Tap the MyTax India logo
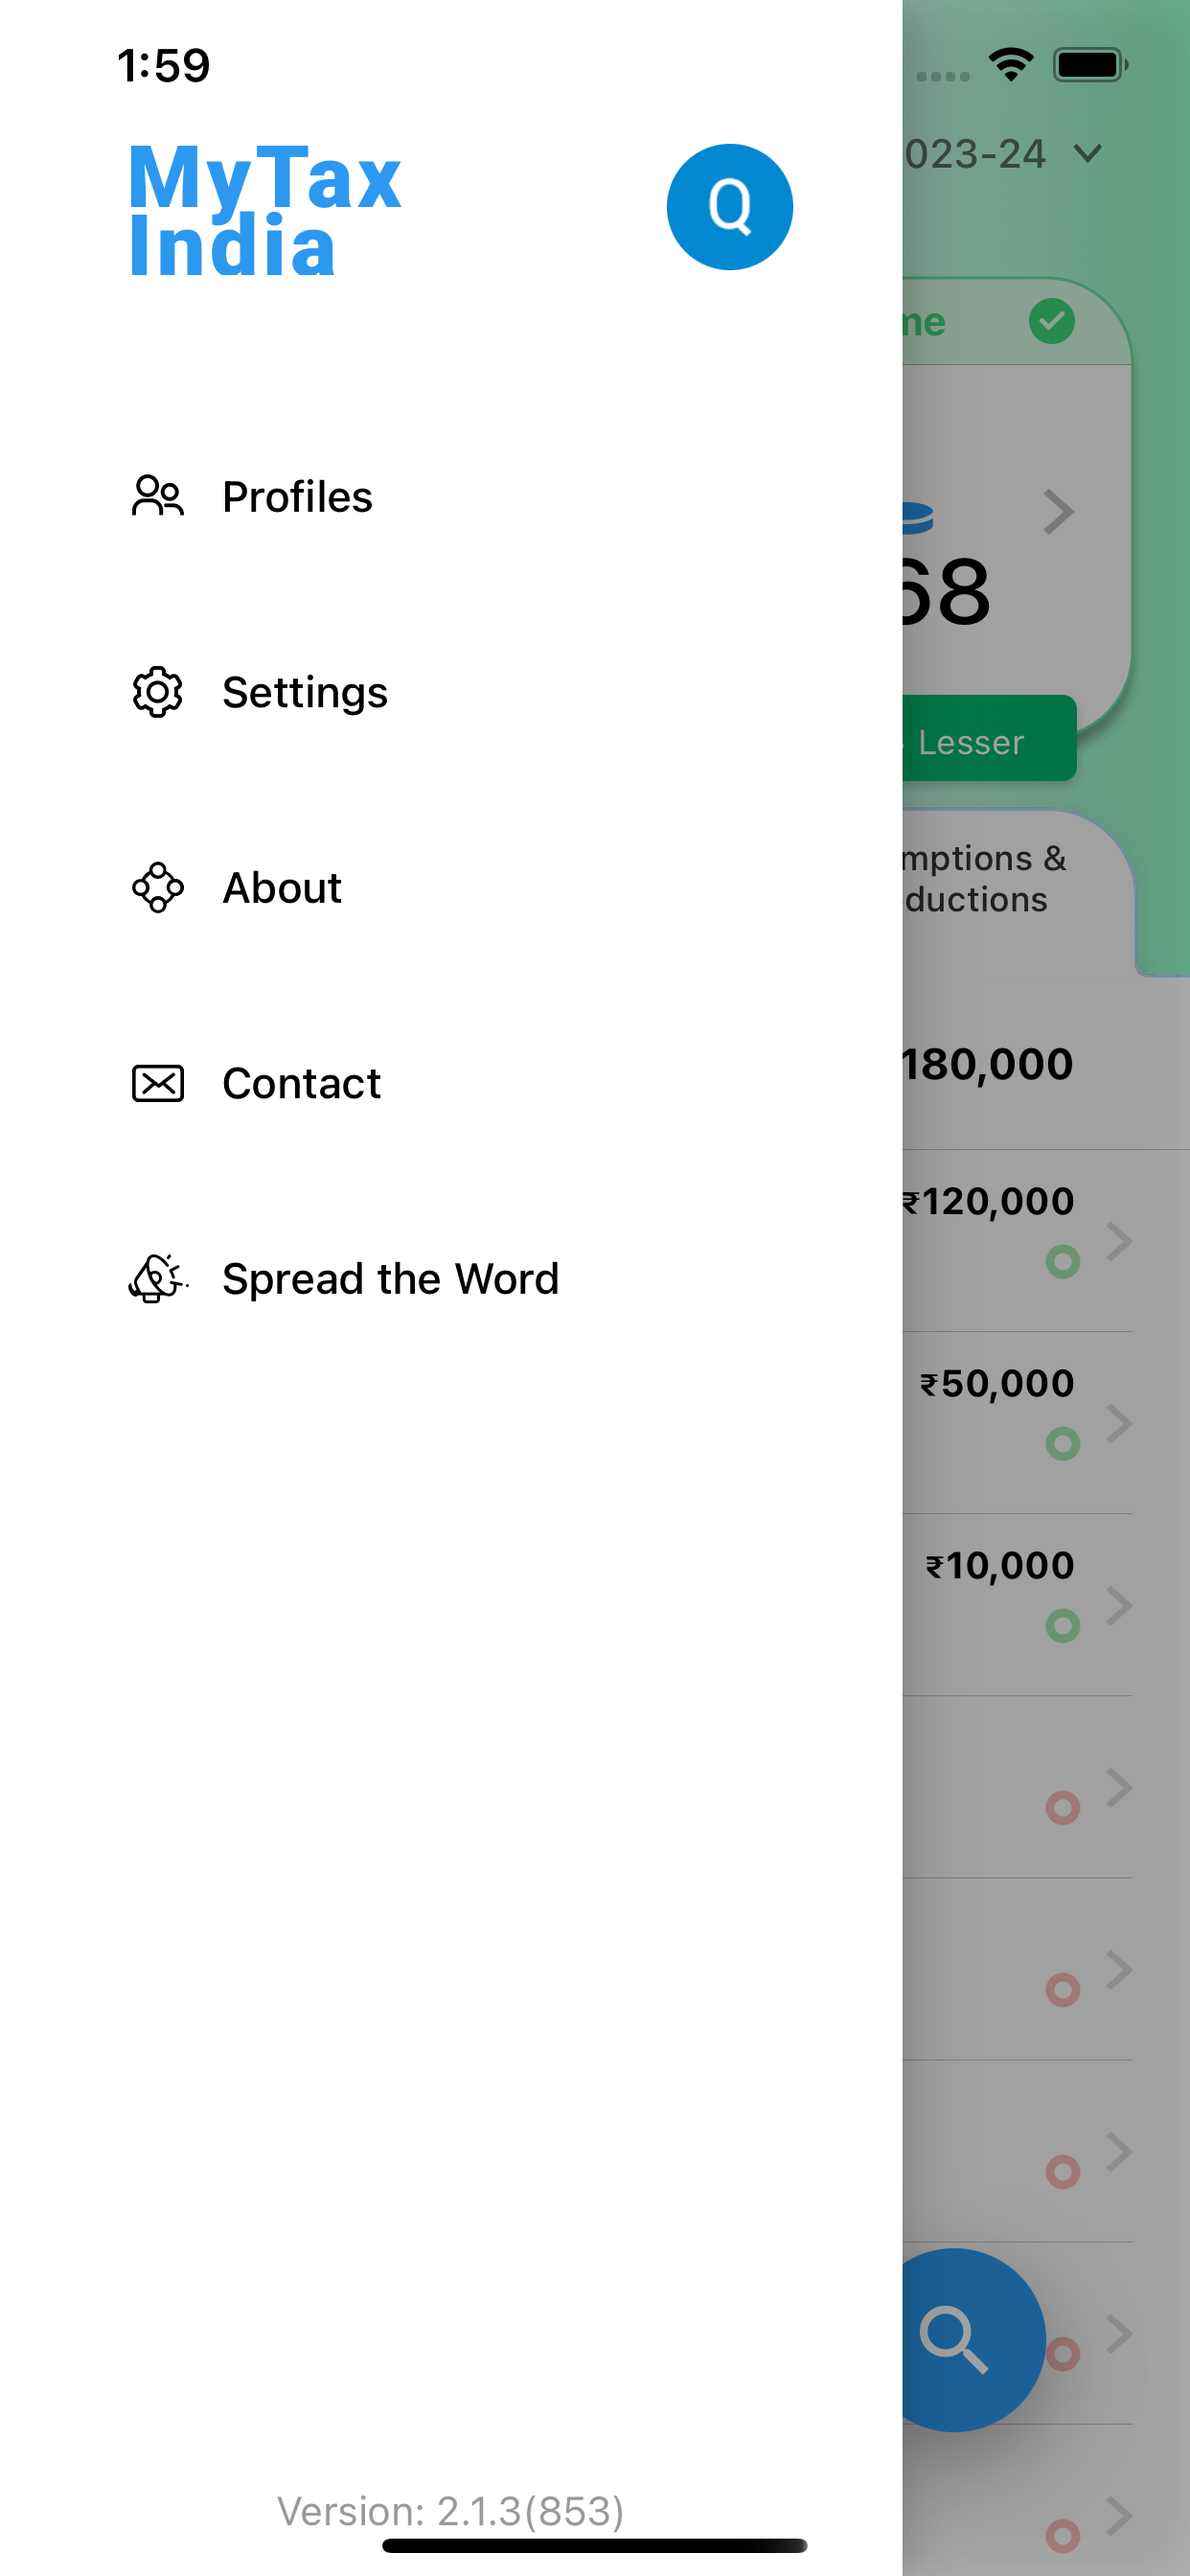 click(x=265, y=210)
